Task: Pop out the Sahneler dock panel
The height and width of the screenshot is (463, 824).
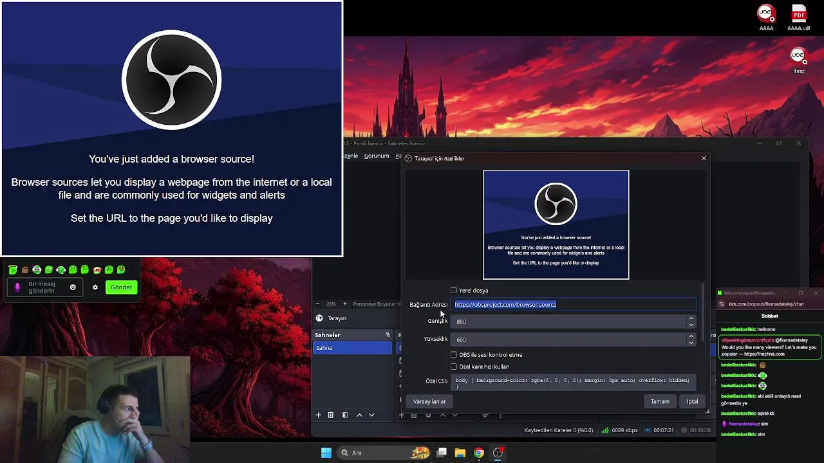Action: tap(388, 335)
